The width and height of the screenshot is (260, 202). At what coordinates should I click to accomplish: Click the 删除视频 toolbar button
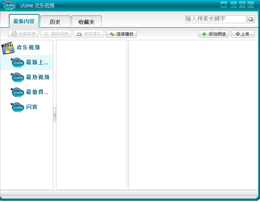coord(56,34)
